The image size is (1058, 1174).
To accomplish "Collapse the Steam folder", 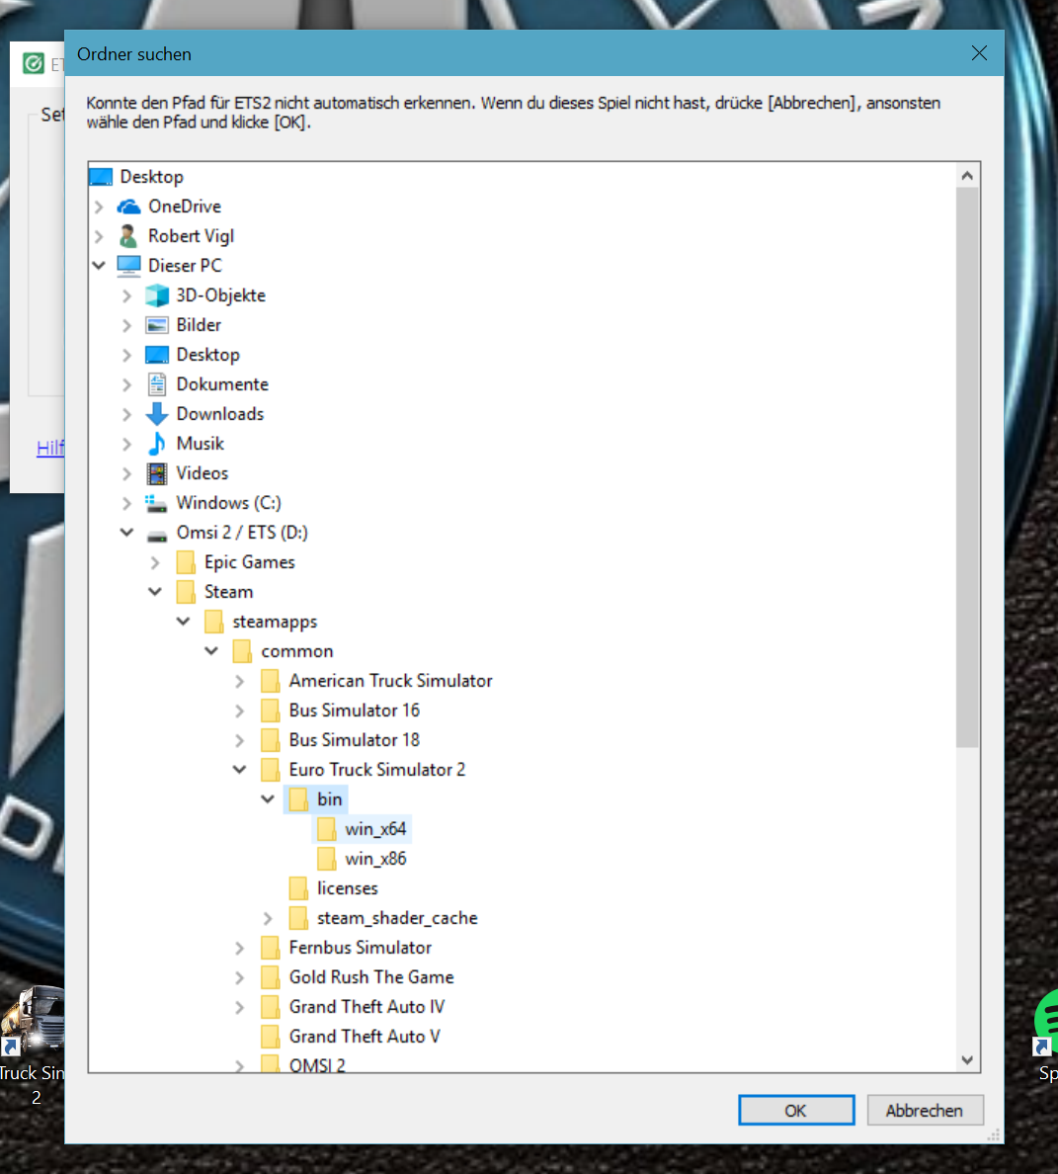I will [155, 592].
